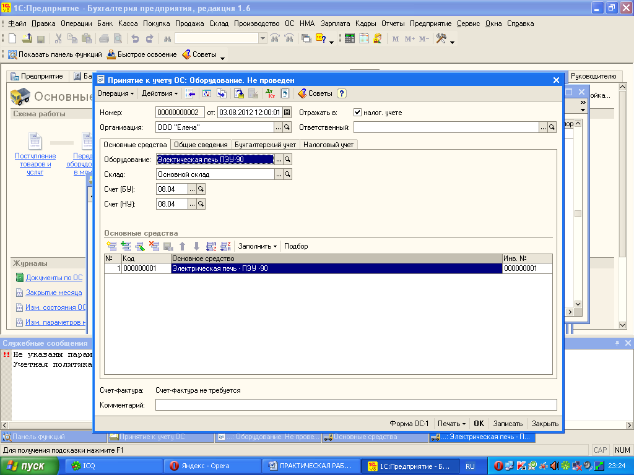This screenshot has height=475, width=634.
Task: Switch to the ICQ taskbar item
Action: tap(113, 466)
